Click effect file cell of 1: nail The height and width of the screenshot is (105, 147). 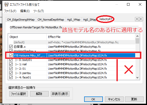(x=91, y=64)
